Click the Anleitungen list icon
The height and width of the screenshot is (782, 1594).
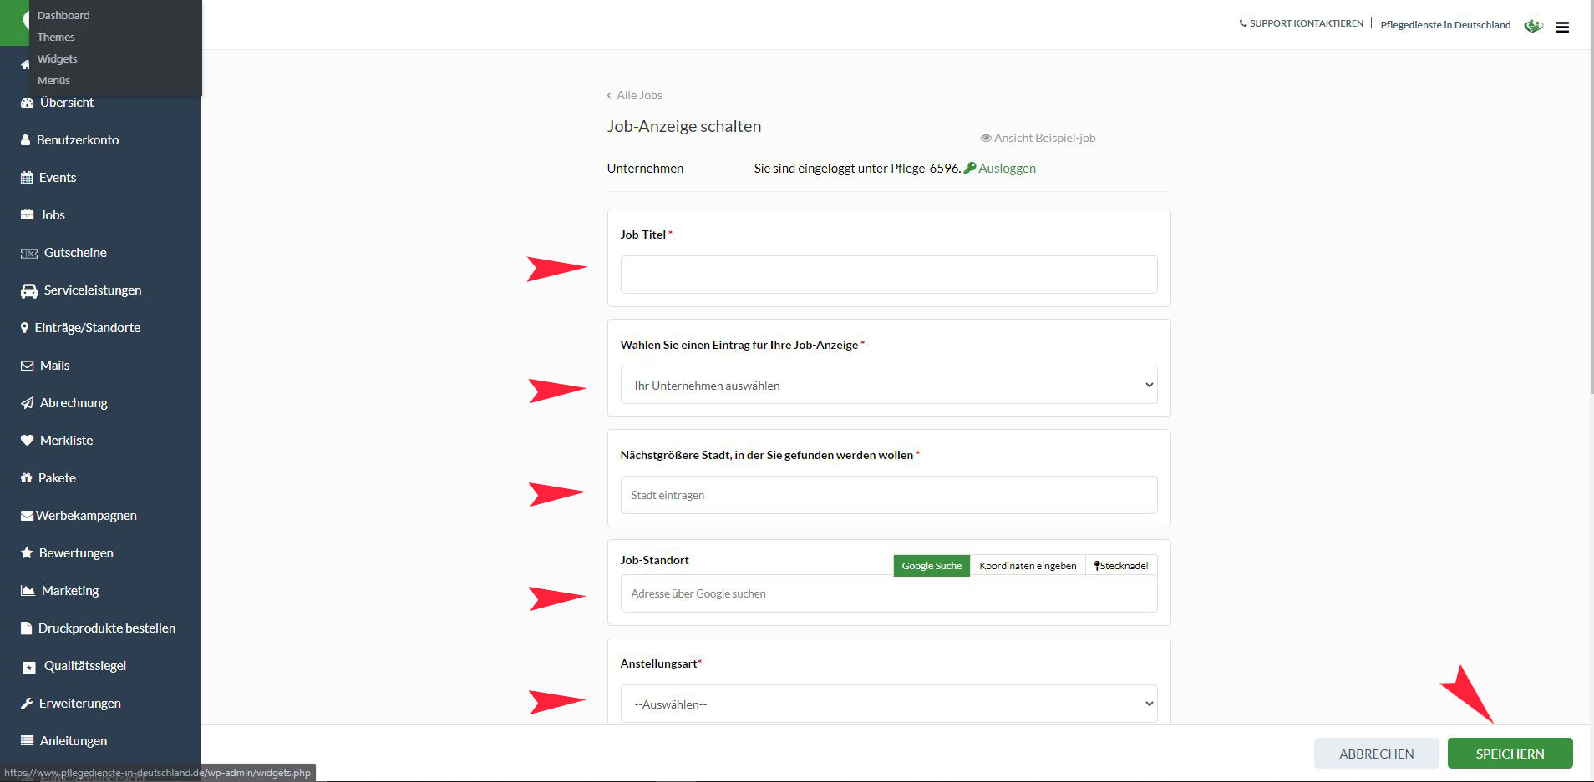(x=27, y=741)
